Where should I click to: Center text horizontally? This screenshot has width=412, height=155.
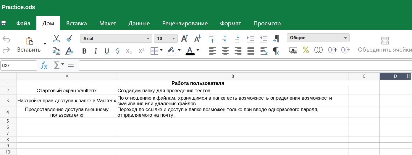(225, 51)
